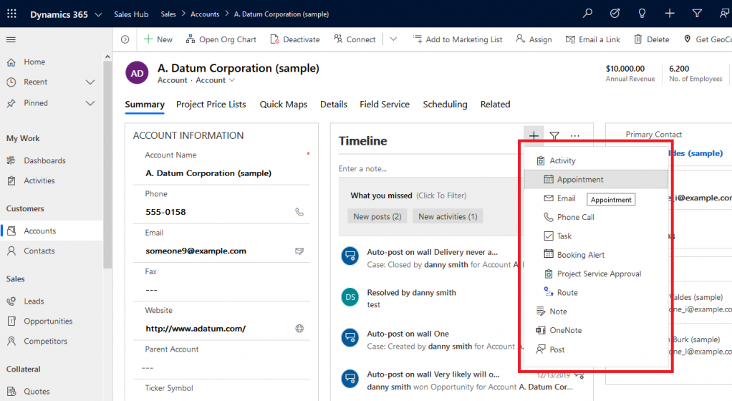The image size is (732, 401).
Task: Select Post in the timeline menu
Action: point(596,349)
